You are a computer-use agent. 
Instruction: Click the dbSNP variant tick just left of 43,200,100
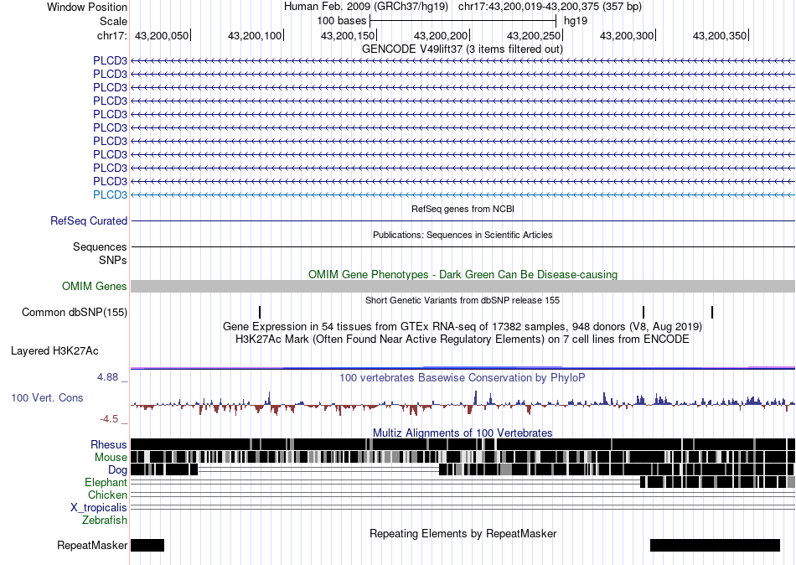(x=260, y=312)
